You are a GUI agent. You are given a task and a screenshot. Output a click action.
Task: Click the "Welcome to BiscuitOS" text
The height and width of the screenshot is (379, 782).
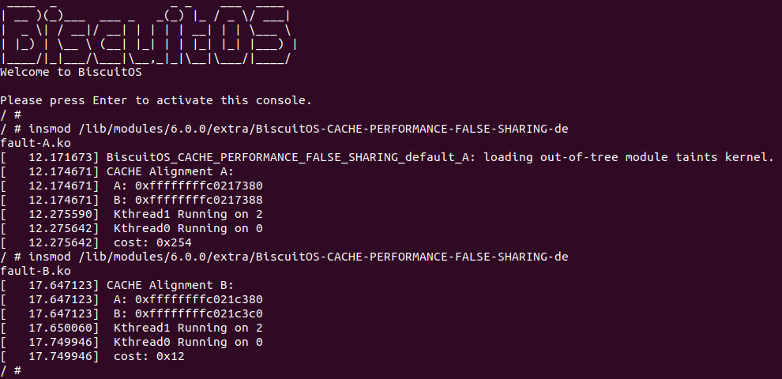coord(70,73)
